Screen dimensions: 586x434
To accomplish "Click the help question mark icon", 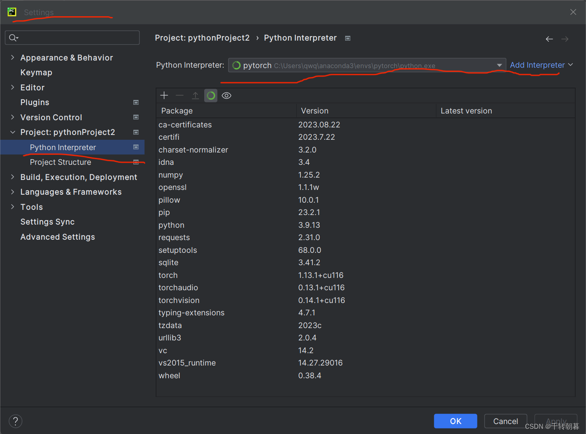I will (15, 421).
